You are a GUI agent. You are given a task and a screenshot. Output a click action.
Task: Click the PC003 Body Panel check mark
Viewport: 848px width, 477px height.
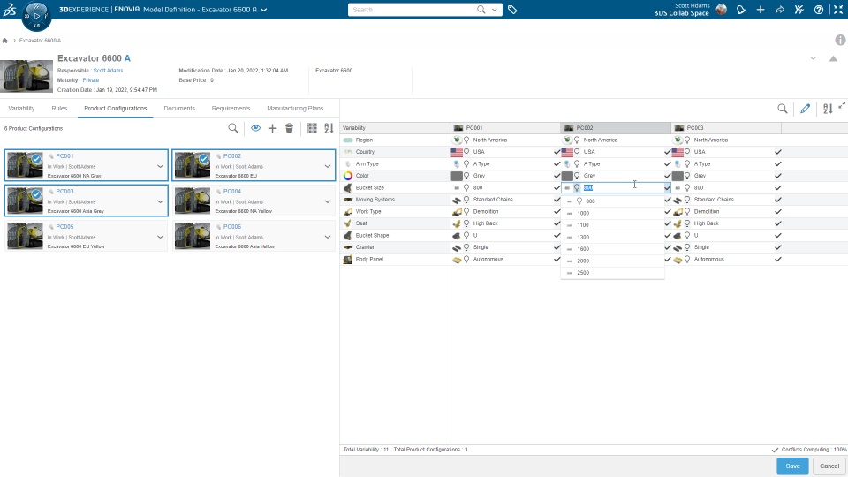(777, 260)
